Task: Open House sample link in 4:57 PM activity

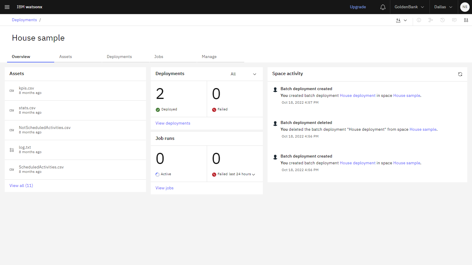Action: [x=407, y=96]
